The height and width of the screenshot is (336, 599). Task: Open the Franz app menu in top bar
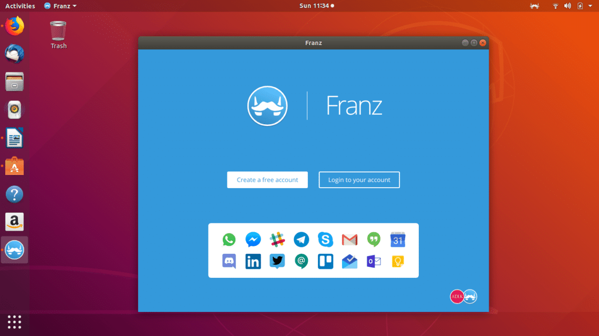(60, 6)
